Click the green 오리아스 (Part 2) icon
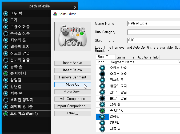 click(6, 114)
